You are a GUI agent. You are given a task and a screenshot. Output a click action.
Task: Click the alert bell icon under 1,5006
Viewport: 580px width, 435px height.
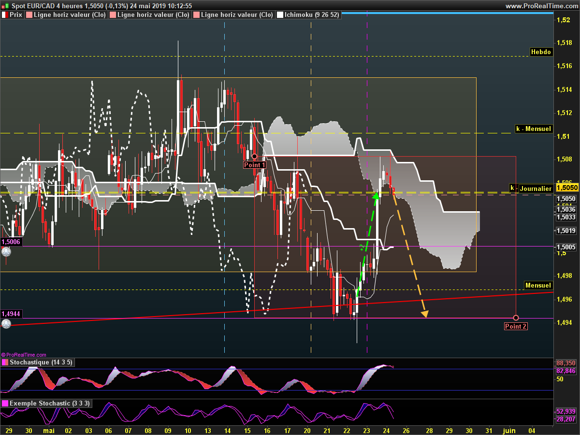tap(6, 252)
